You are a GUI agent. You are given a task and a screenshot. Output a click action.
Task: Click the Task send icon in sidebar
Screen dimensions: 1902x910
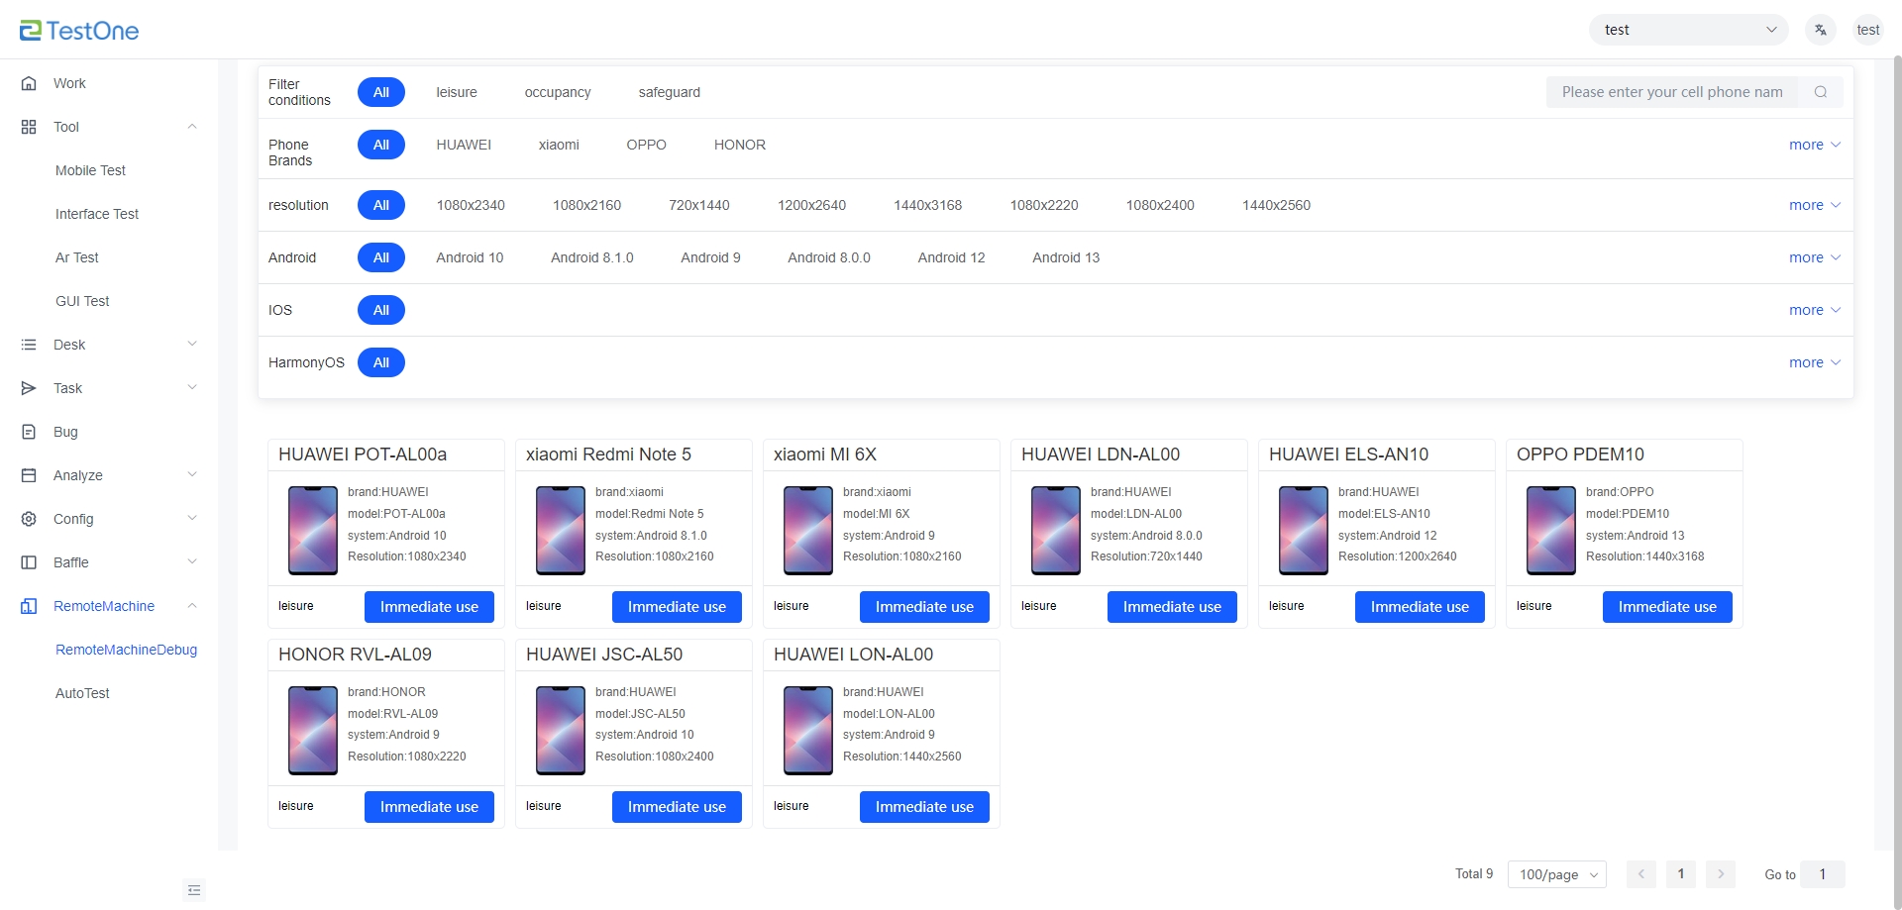pyautogui.click(x=29, y=388)
